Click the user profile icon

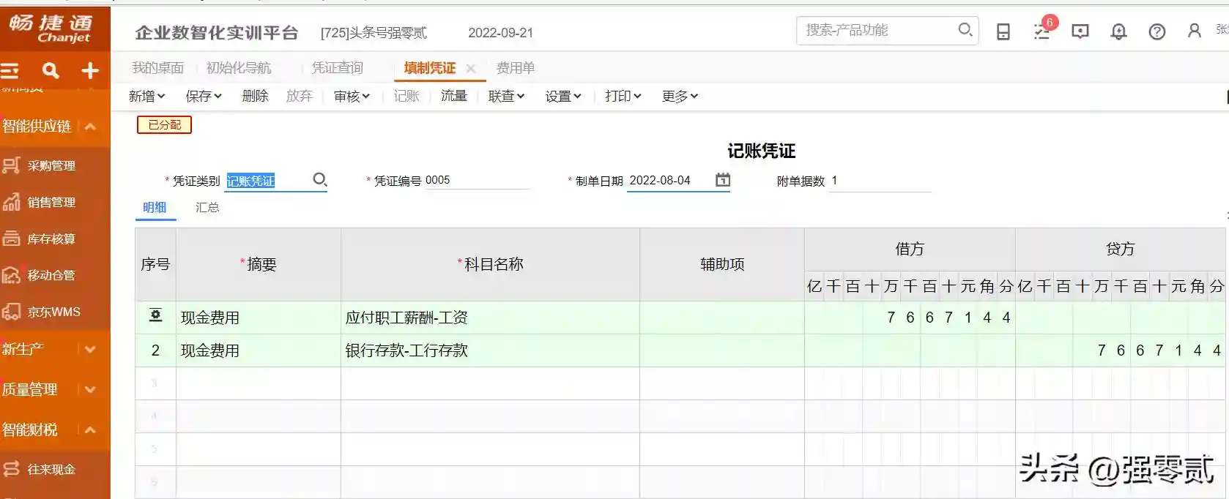1195,31
